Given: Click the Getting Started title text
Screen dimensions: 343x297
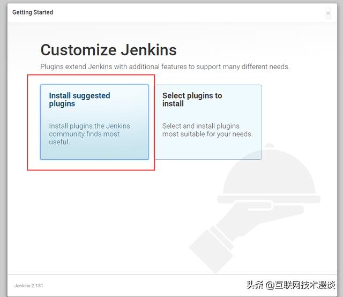Looking at the screenshot, I should [33, 12].
